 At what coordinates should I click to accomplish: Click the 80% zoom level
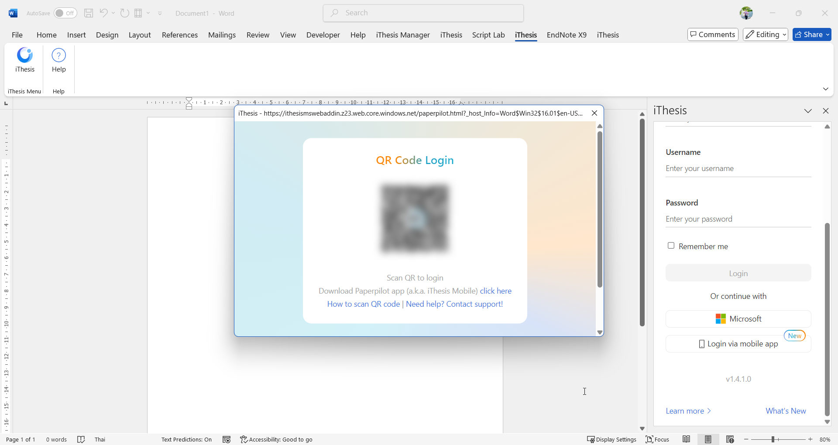[825, 439]
